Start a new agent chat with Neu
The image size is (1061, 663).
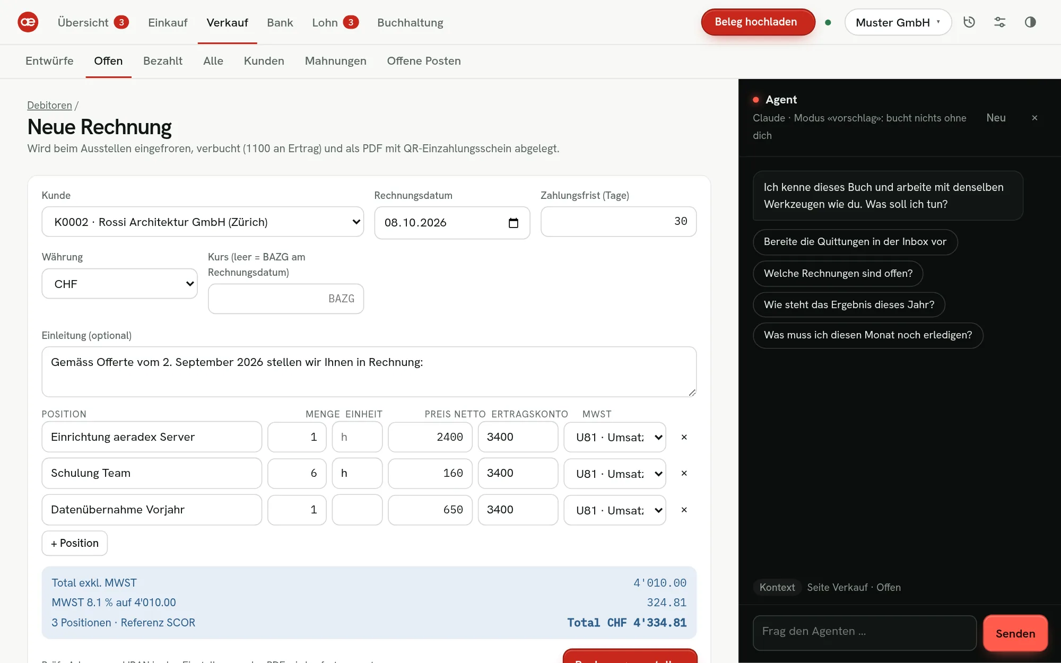pyautogui.click(x=996, y=118)
